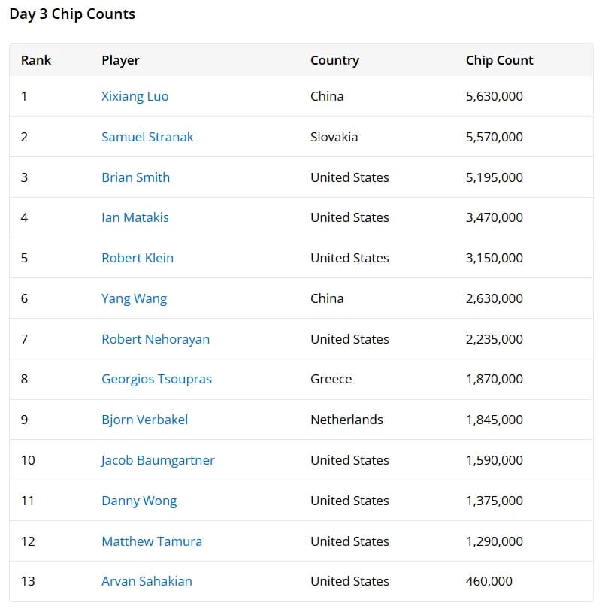Open the Samuel Stranak player link

147,137
